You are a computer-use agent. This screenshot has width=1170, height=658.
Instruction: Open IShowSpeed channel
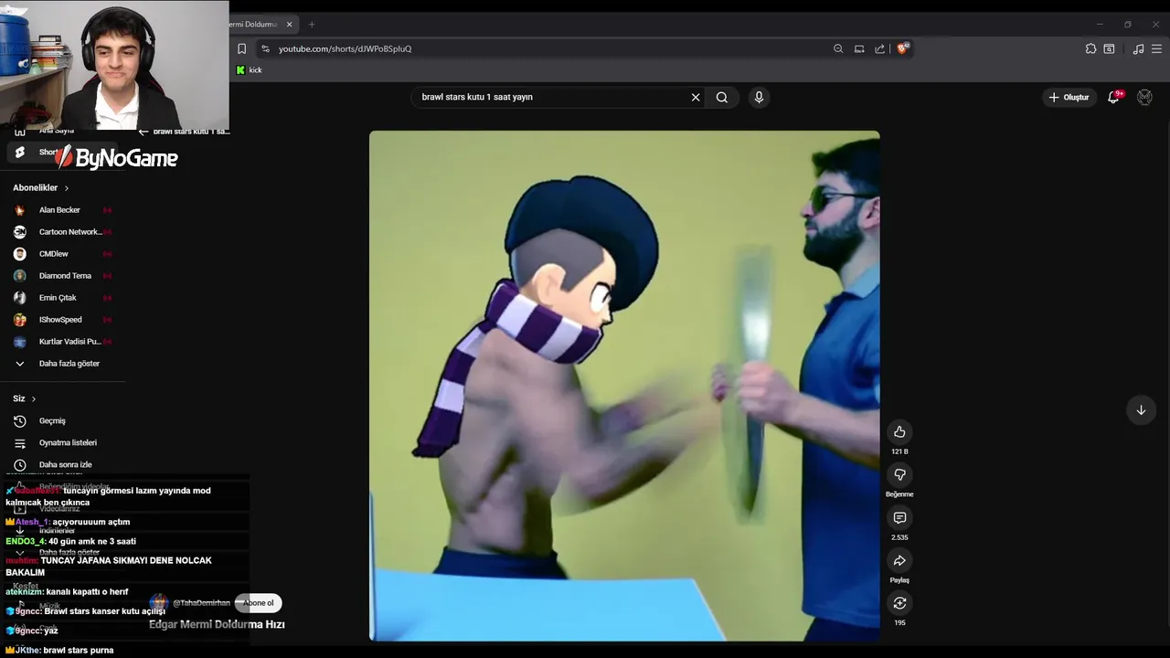60,320
